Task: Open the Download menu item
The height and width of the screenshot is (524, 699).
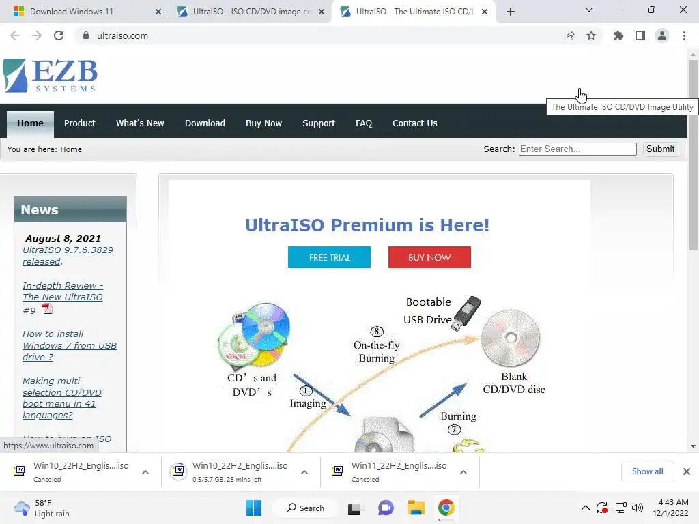Action: [205, 123]
